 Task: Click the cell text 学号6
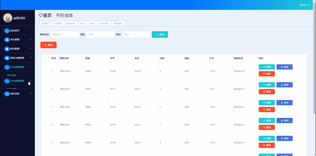tap(113, 107)
